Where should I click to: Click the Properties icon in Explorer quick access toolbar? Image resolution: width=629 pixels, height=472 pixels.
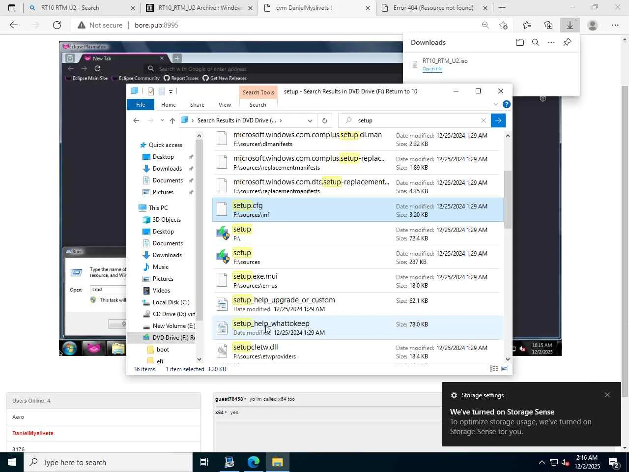[150, 91]
